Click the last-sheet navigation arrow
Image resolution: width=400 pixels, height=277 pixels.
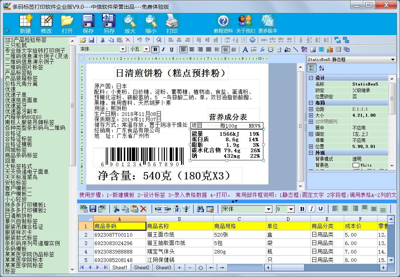(x=106, y=267)
